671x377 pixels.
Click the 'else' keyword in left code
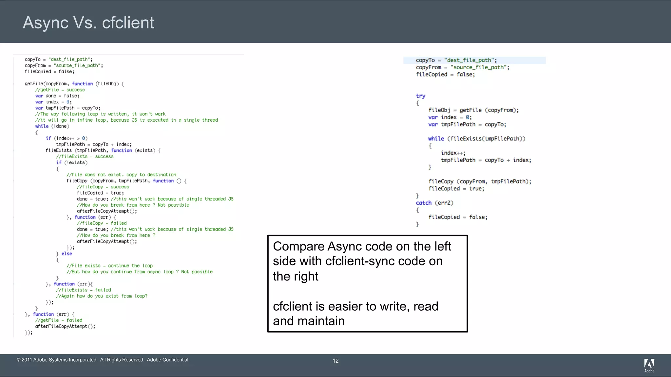coord(67,254)
